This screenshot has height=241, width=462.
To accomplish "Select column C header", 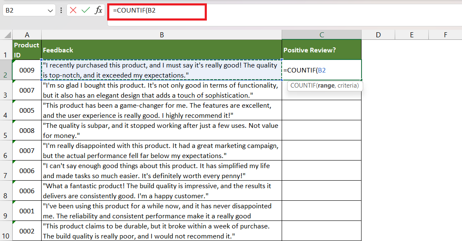I will (322, 35).
